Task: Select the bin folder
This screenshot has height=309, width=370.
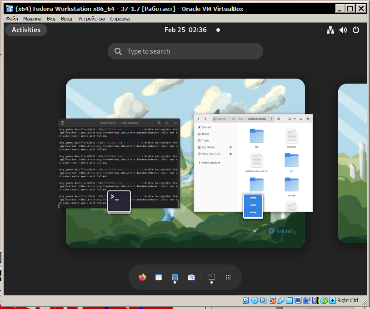Action: [x=256, y=138]
